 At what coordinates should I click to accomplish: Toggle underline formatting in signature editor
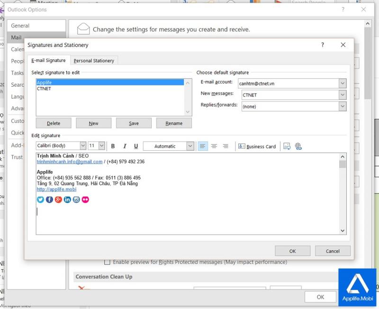[x=136, y=146]
